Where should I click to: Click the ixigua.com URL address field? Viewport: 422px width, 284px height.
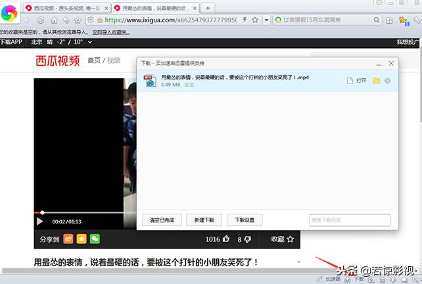[171, 20]
